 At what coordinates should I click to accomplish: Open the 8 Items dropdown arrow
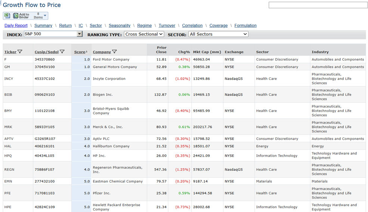click(45, 16)
